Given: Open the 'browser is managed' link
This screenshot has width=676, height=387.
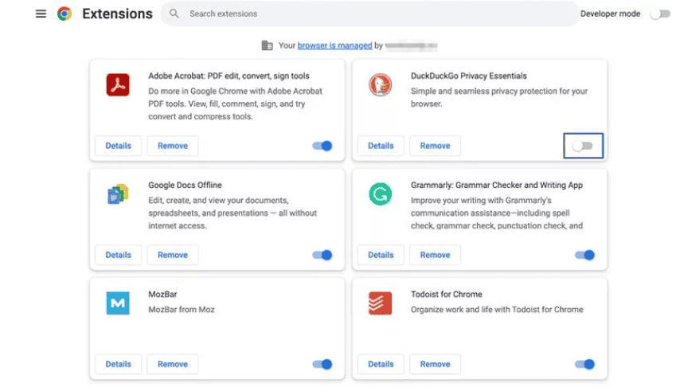Looking at the screenshot, I should coord(334,45).
